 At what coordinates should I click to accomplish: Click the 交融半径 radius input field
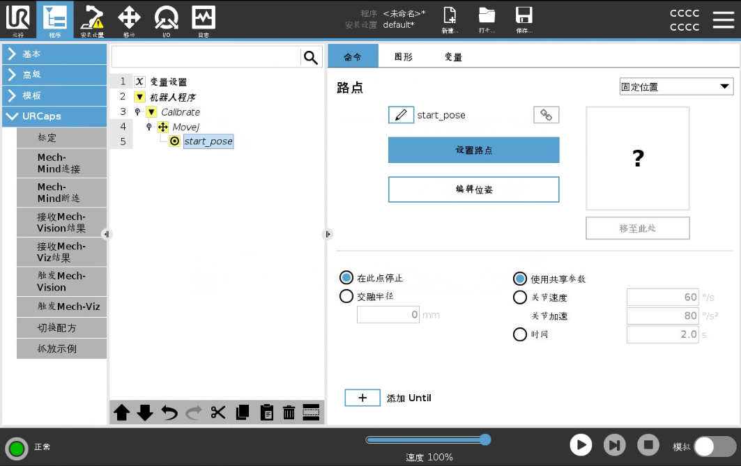[388, 314]
